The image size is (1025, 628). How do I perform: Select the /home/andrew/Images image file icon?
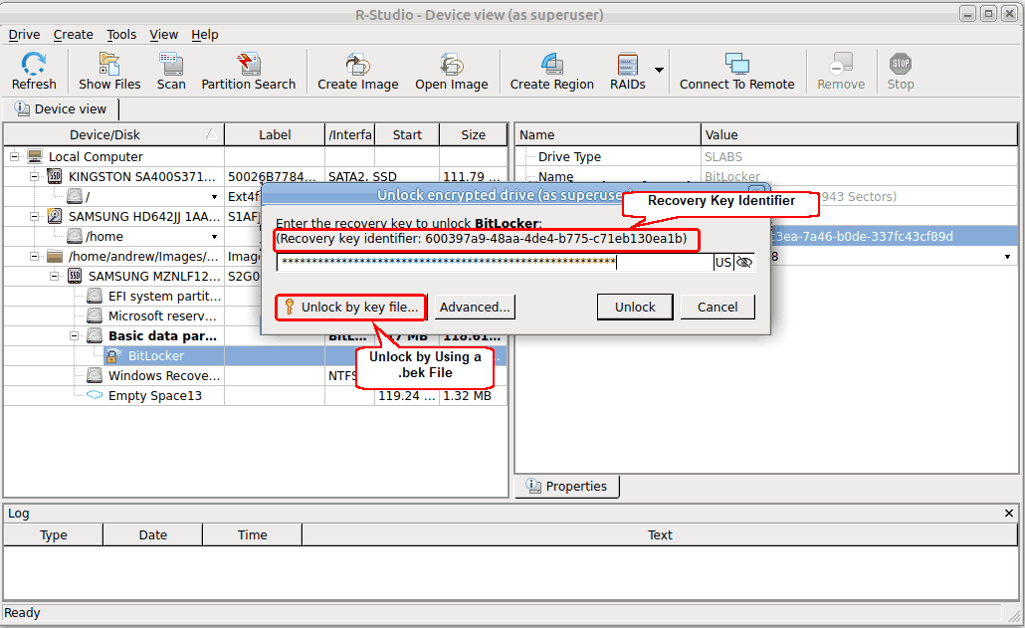55,256
